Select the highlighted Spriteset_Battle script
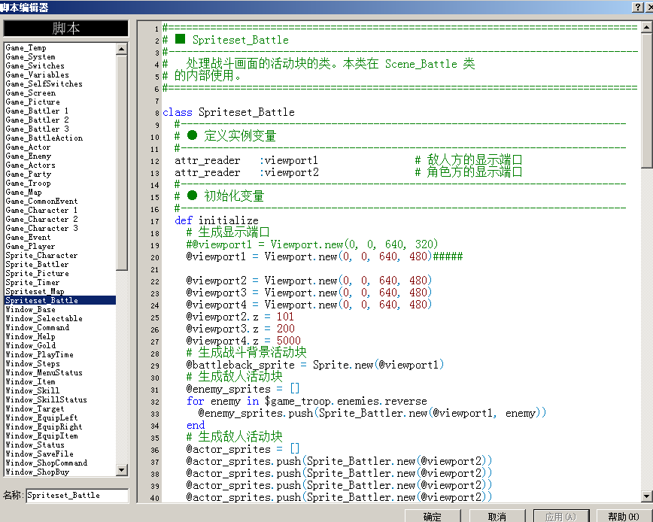Image resolution: width=653 pixels, height=522 pixels. [60, 301]
